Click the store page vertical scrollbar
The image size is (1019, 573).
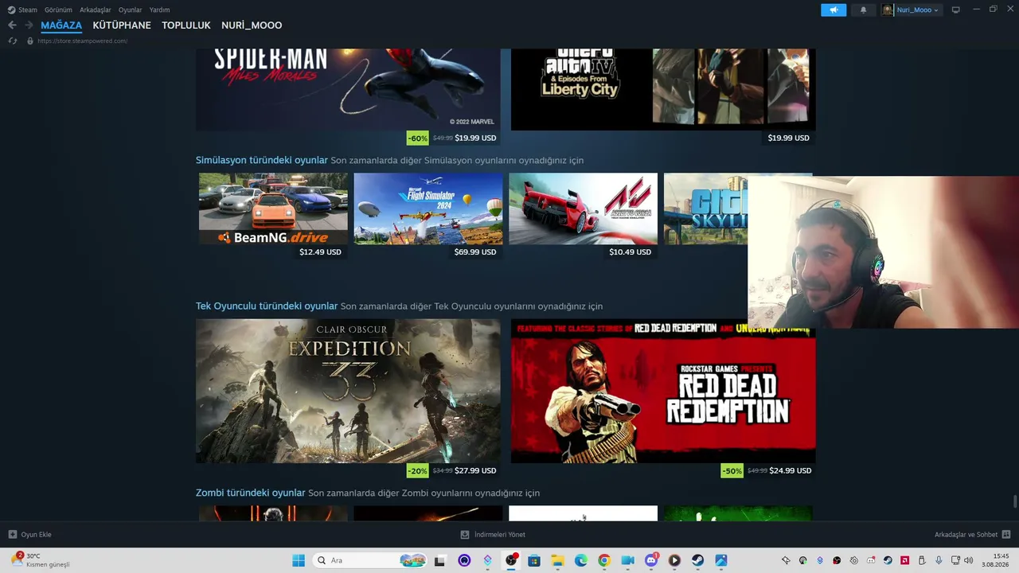point(1014,501)
